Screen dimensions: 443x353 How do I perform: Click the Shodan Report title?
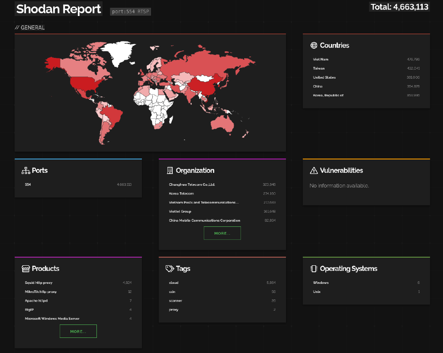coord(58,9)
